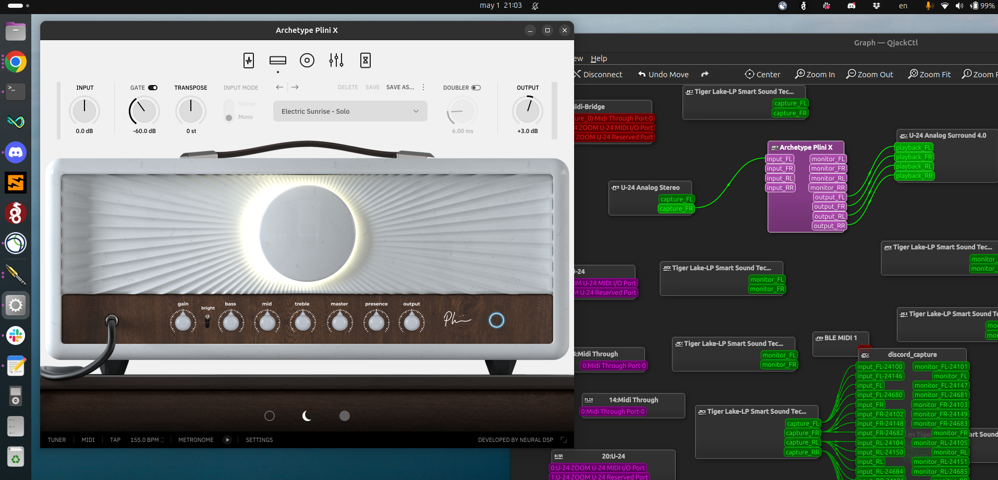The width and height of the screenshot is (998, 480).
Task: Click the SAVE preset button
Action: click(x=372, y=87)
